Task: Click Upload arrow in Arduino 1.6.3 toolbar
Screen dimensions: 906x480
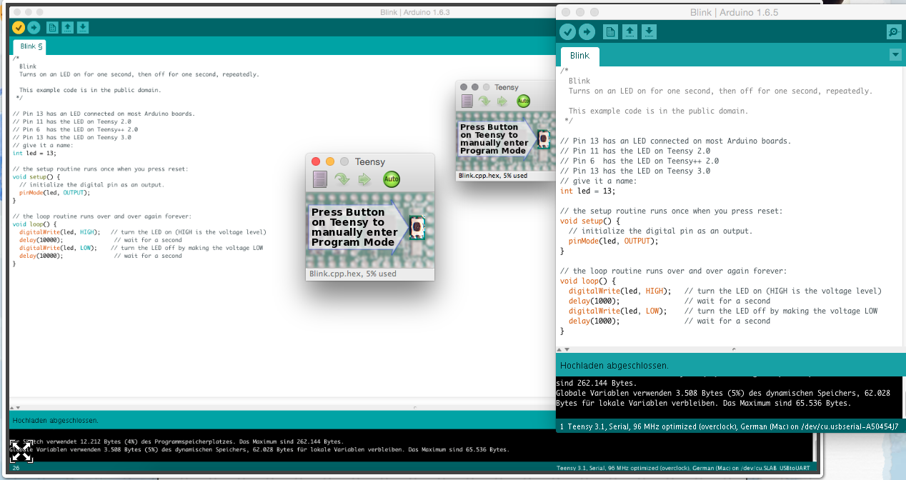Action: click(34, 27)
